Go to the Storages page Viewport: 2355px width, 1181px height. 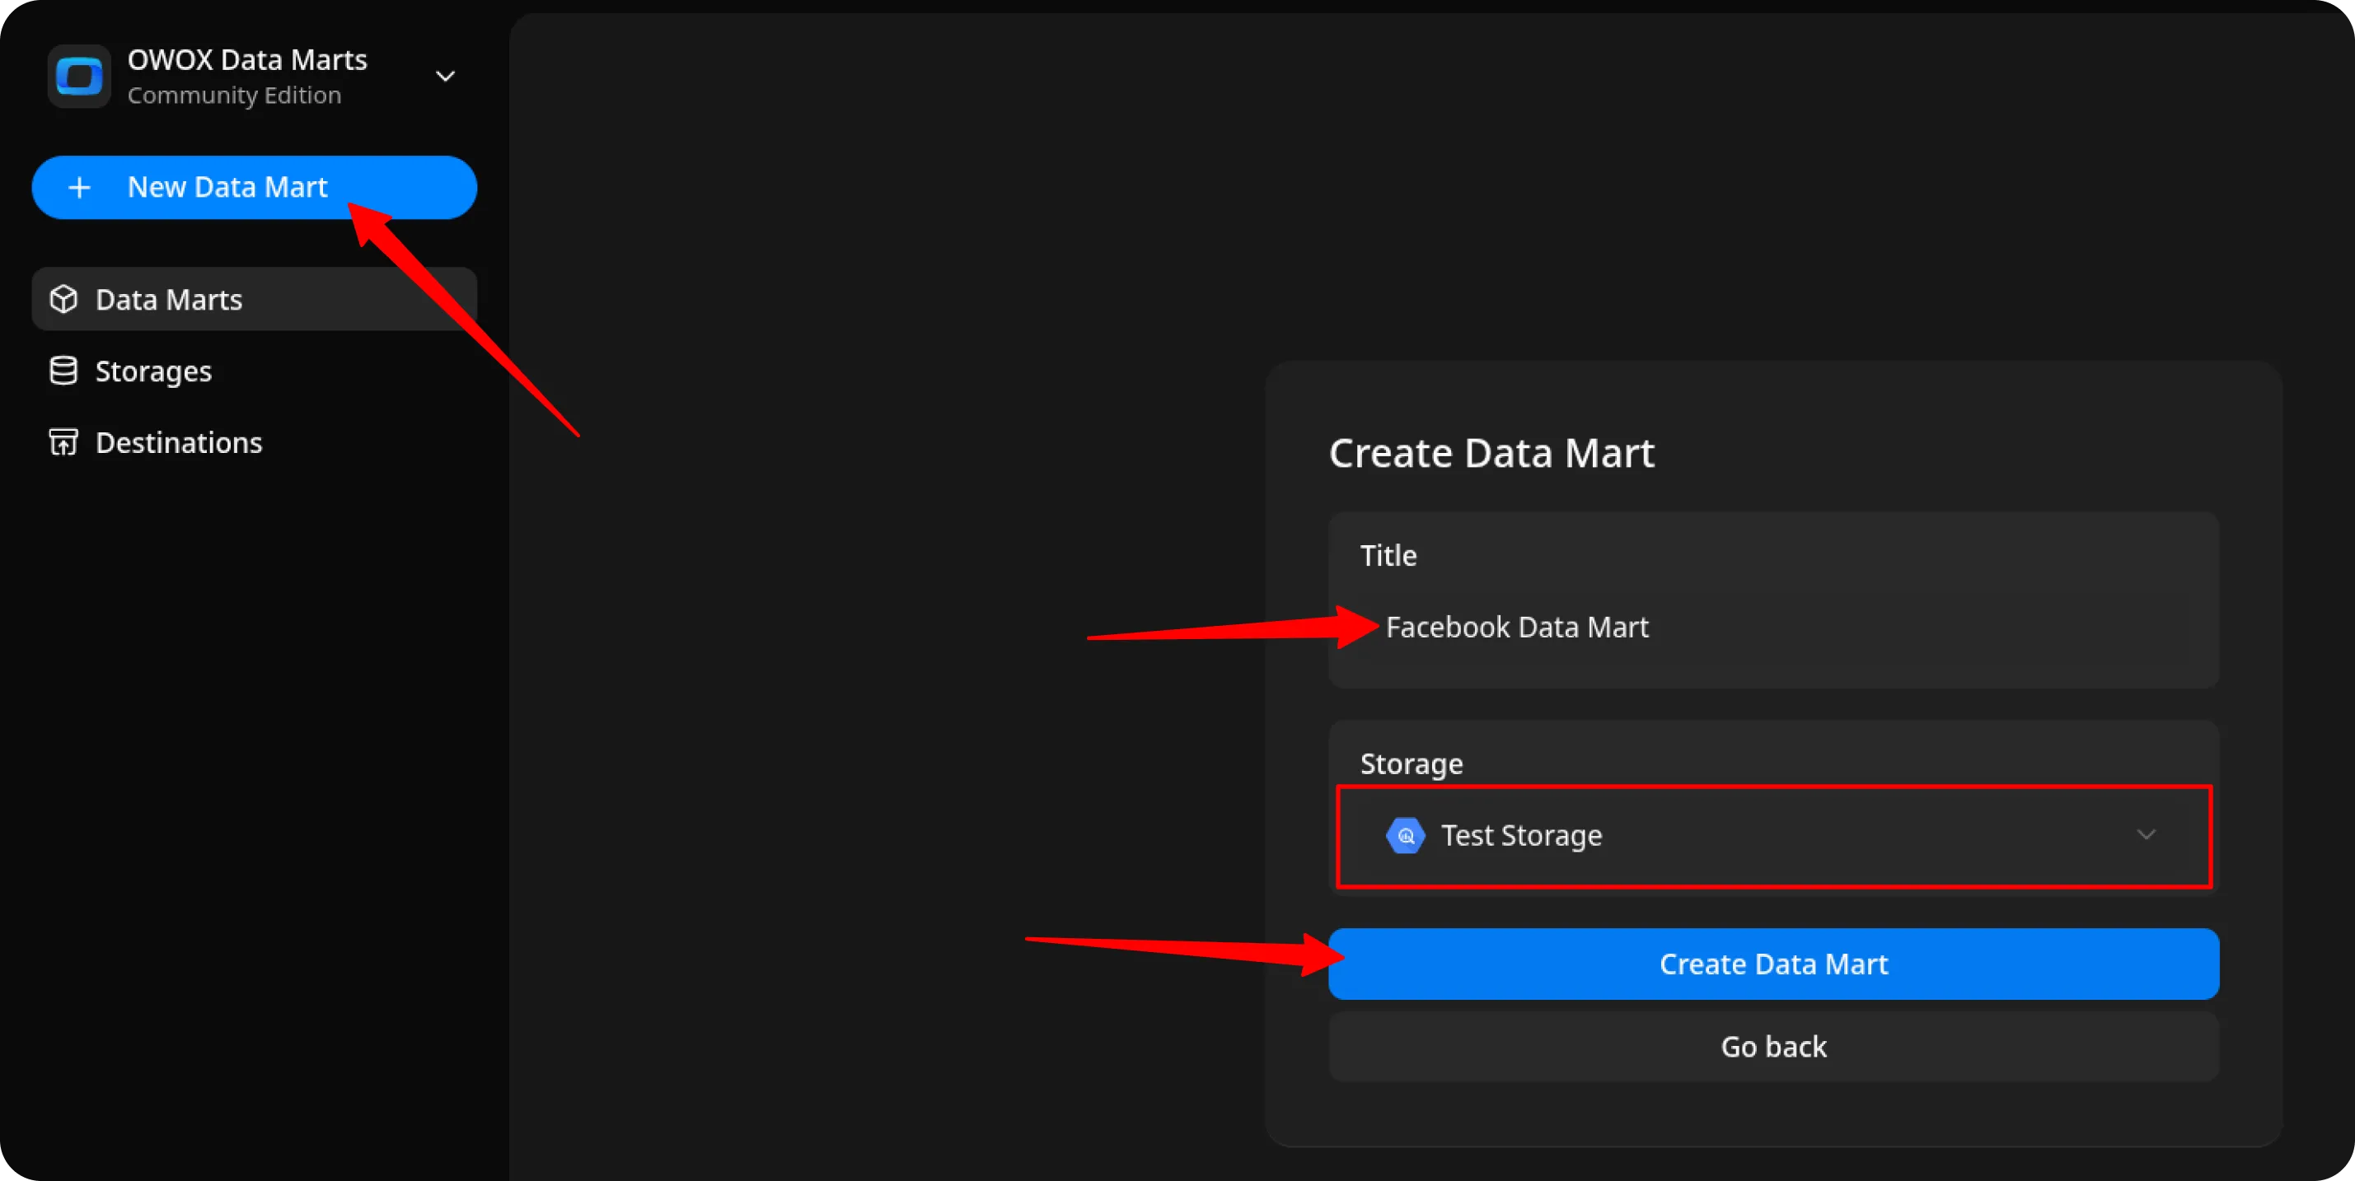tap(153, 371)
